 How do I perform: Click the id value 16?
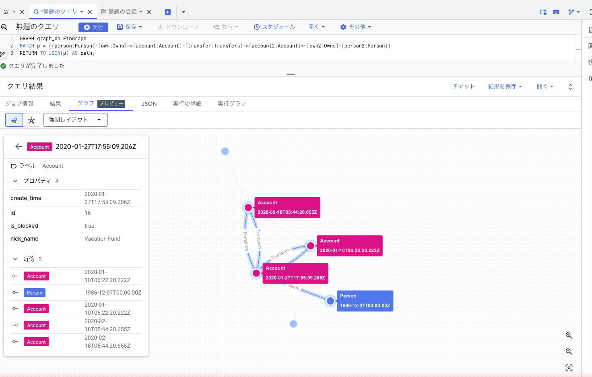tap(88, 213)
